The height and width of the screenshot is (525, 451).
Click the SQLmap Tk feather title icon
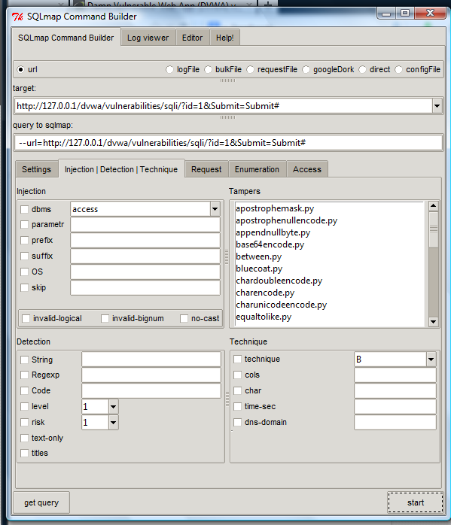(x=17, y=17)
